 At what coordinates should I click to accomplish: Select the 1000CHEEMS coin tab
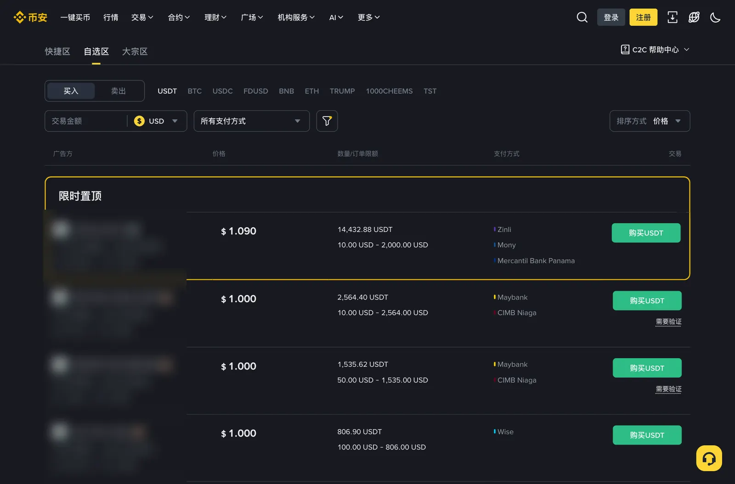tap(389, 91)
